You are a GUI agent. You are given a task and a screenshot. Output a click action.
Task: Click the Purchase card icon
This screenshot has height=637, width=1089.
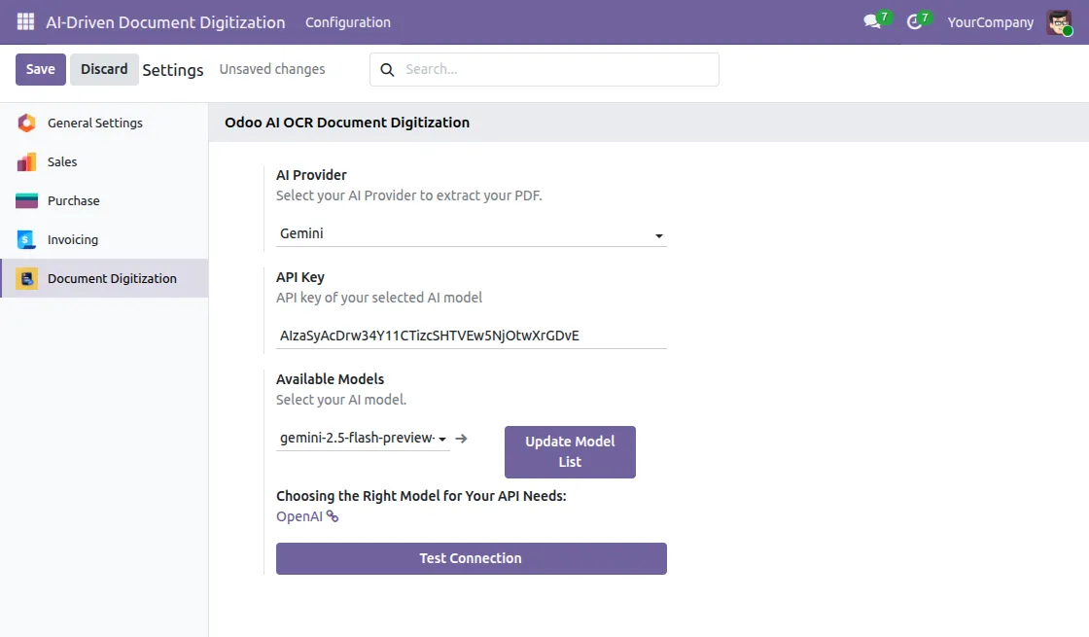[x=26, y=200]
